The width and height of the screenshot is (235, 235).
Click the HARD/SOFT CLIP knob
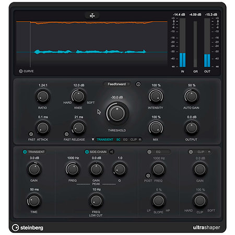[x=200, y=201]
